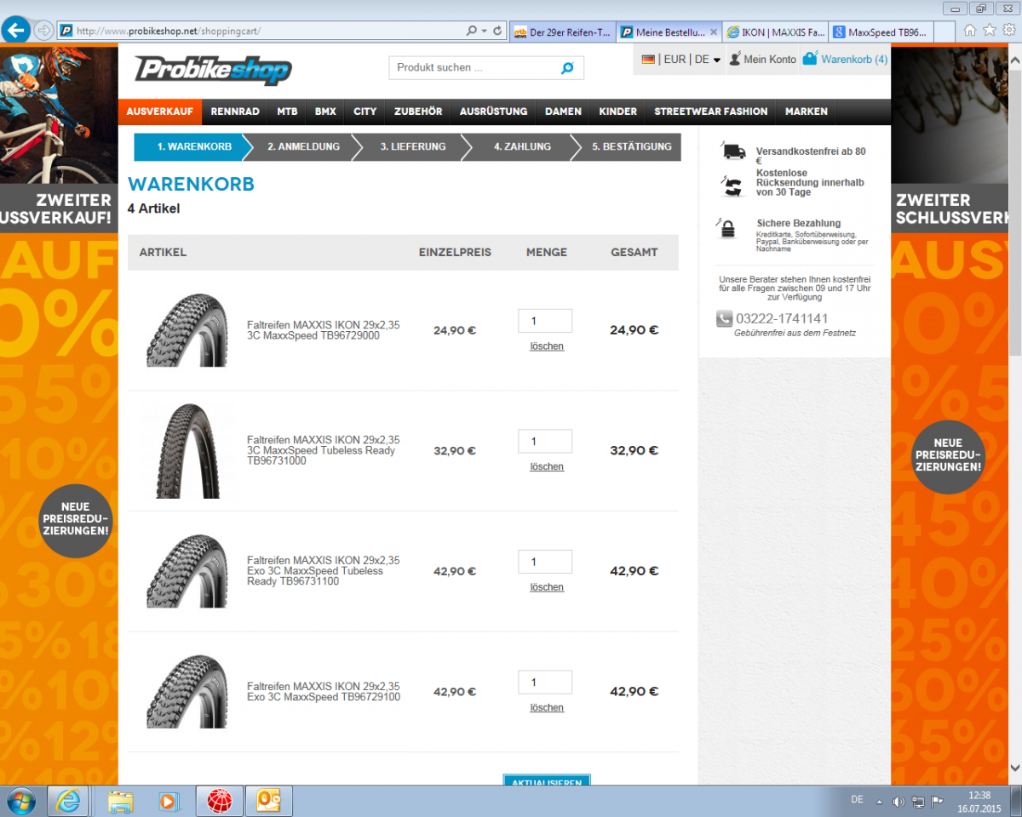Screen dimensions: 1022x817
Task: Click 'löschen' for the 32,90 € tire
Action: click(x=547, y=466)
